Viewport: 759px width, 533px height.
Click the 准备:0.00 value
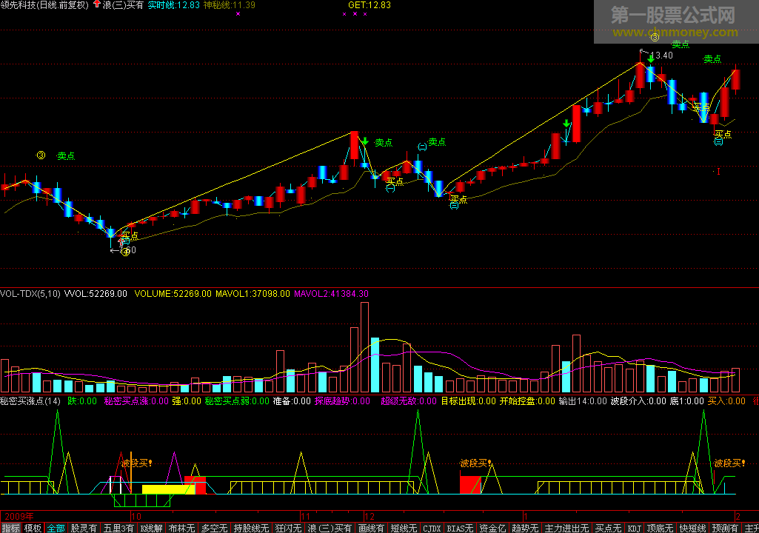(292, 401)
